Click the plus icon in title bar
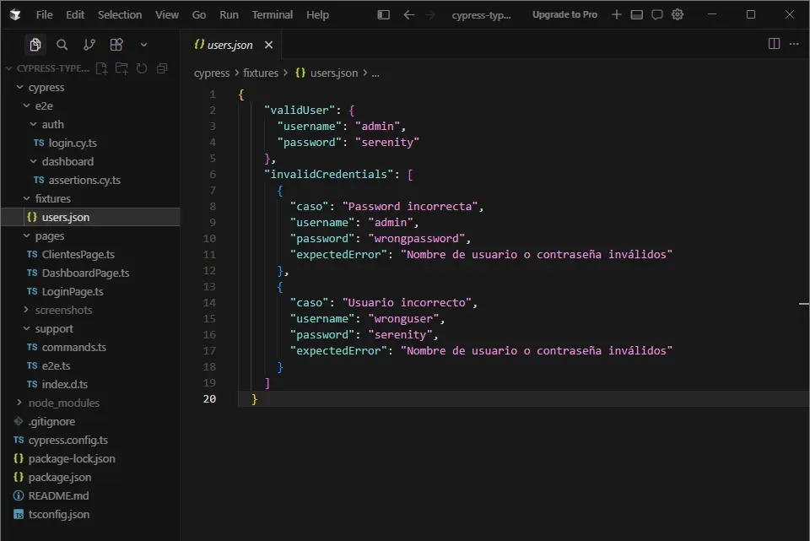This screenshot has width=810, height=541. [616, 15]
